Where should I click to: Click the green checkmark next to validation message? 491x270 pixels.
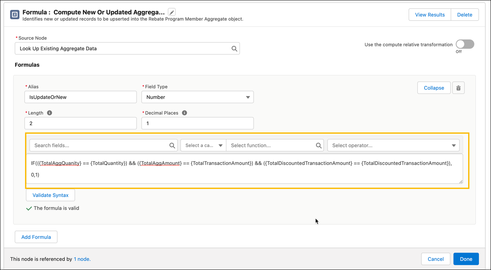point(29,208)
